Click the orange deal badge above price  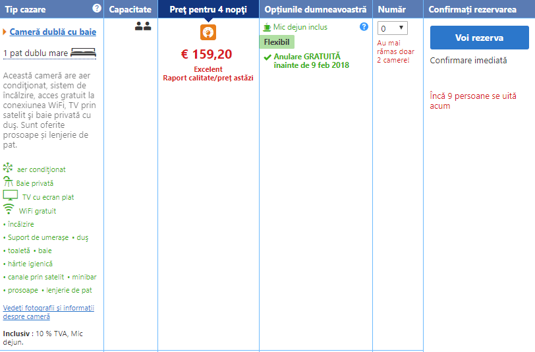click(208, 33)
